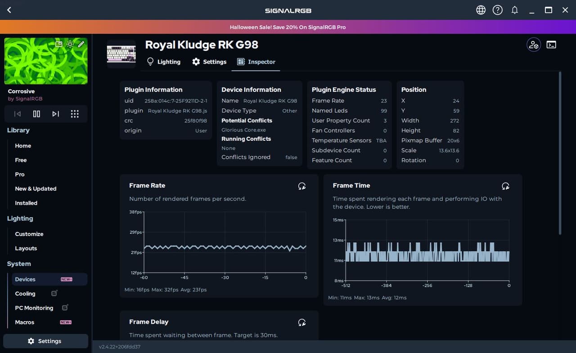Click the globe icon in title bar

click(481, 10)
